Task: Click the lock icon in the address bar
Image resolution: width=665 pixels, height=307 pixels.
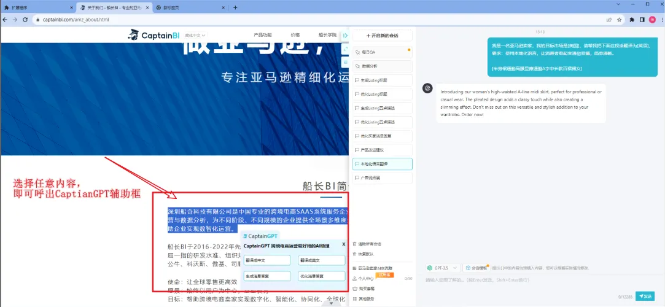Action: point(37,20)
